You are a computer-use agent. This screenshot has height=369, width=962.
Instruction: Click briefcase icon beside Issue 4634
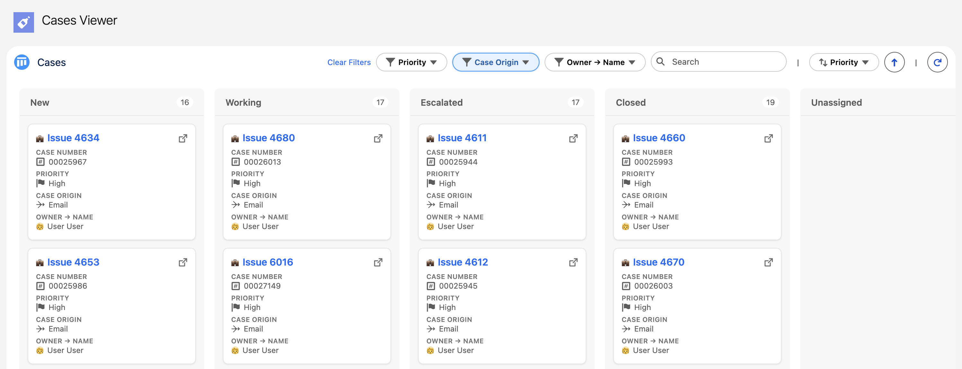pyautogui.click(x=40, y=139)
